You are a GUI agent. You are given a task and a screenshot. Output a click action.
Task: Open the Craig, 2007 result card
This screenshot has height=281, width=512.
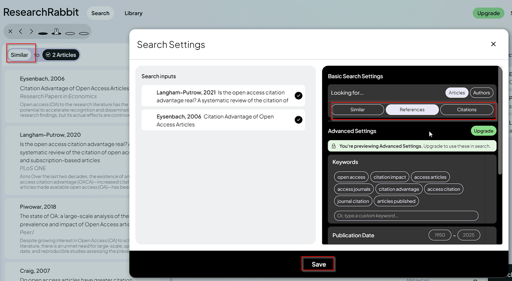pos(68,272)
